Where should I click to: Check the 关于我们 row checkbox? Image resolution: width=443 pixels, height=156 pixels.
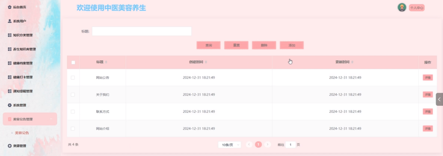73,94
